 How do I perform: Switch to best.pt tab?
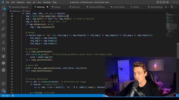tap(136, 7)
